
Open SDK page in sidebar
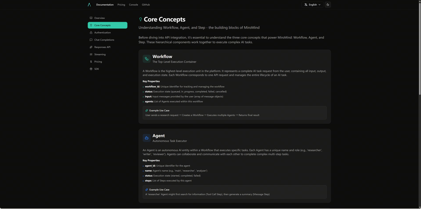point(107,69)
